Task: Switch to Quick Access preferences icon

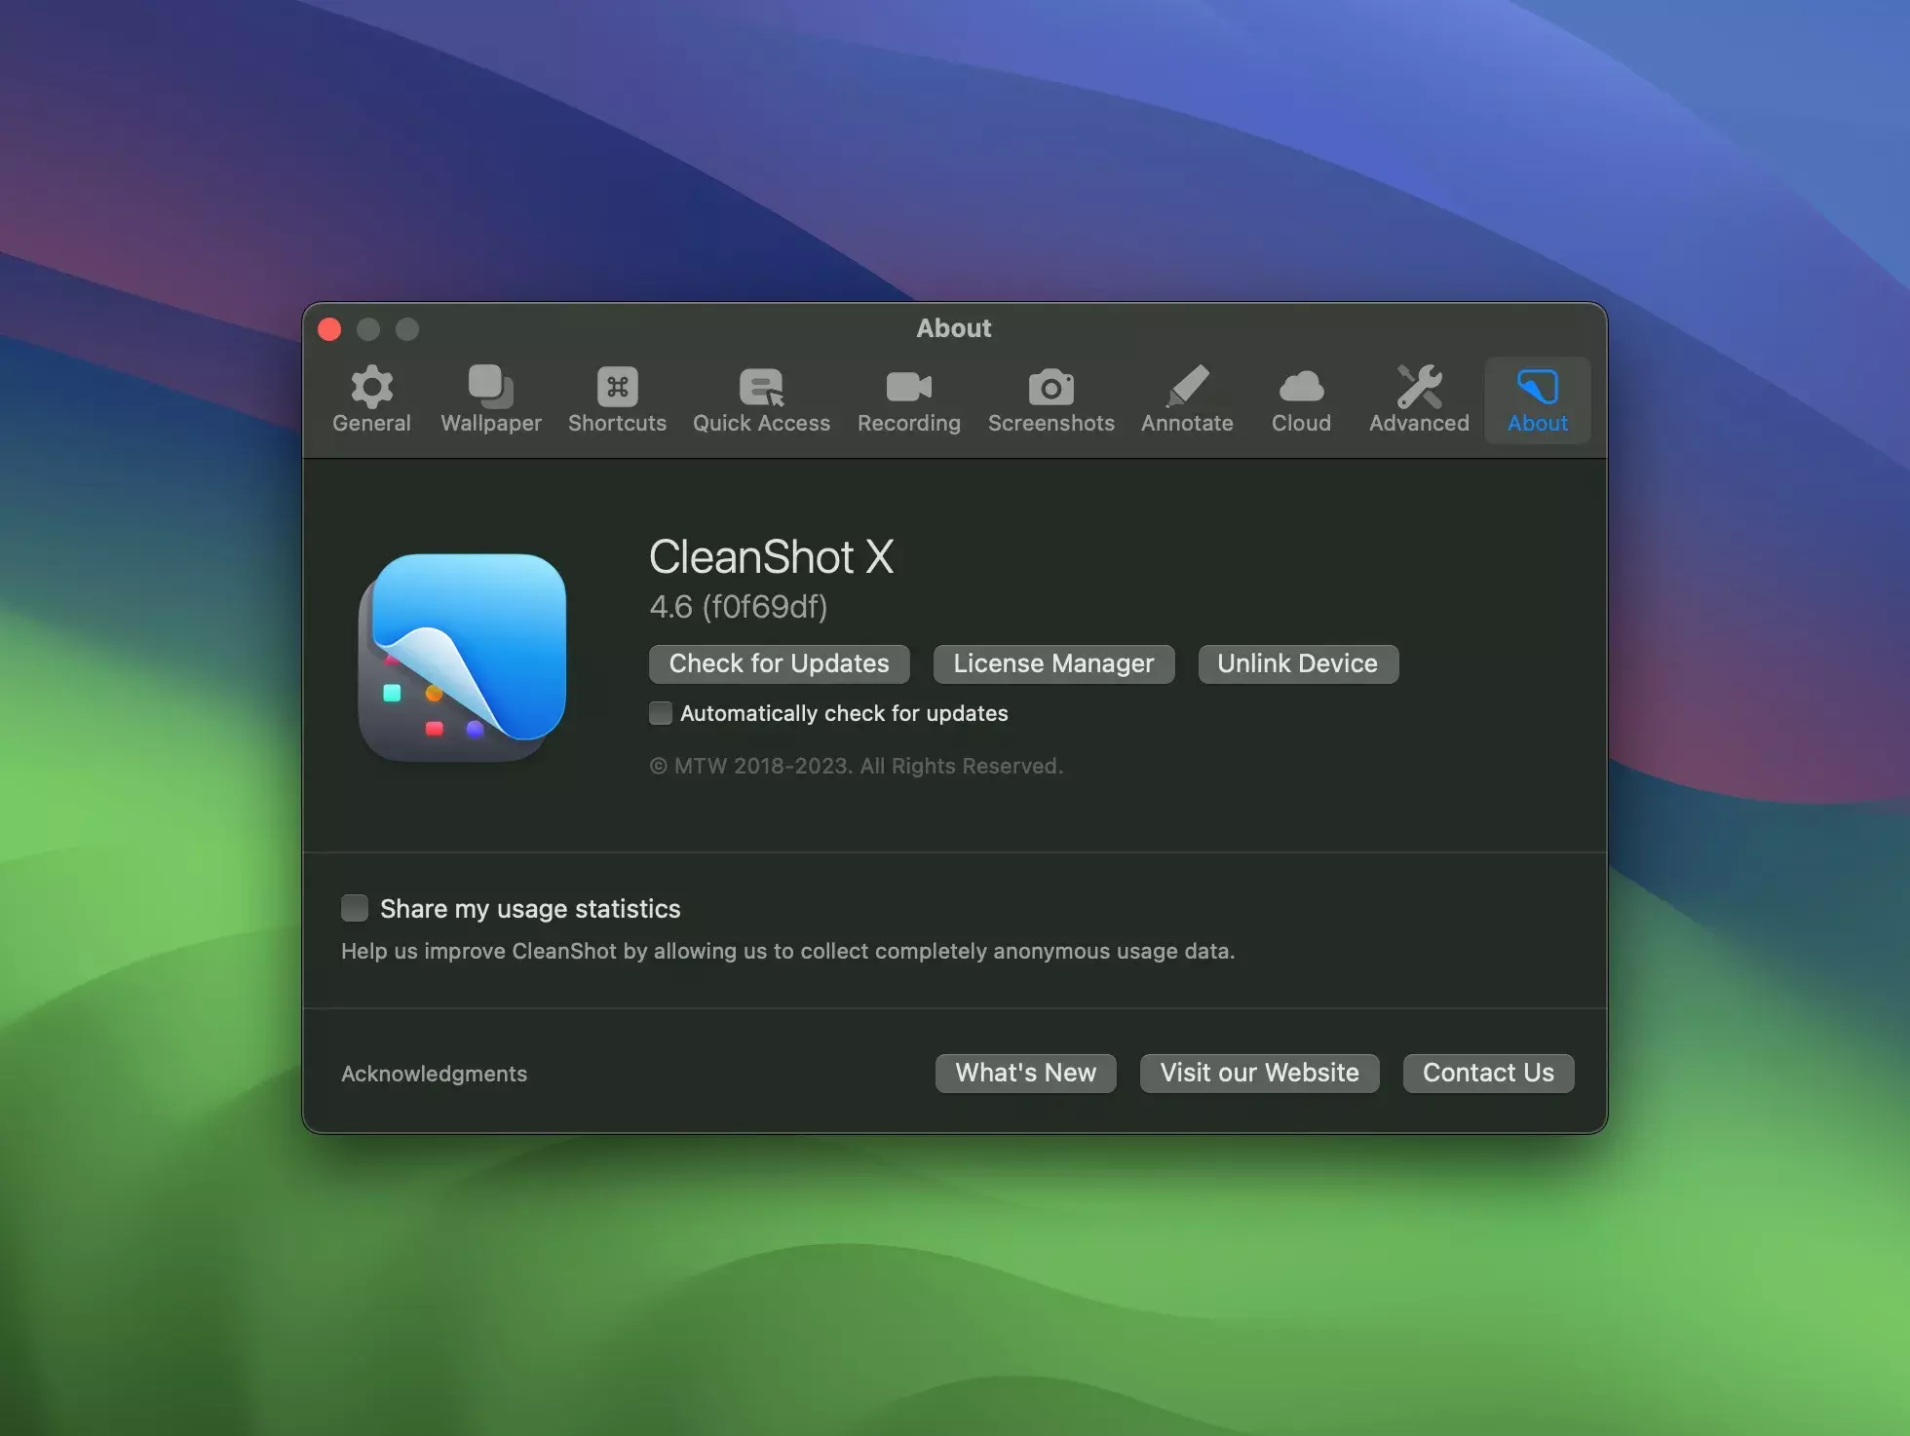Action: click(x=761, y=388)
